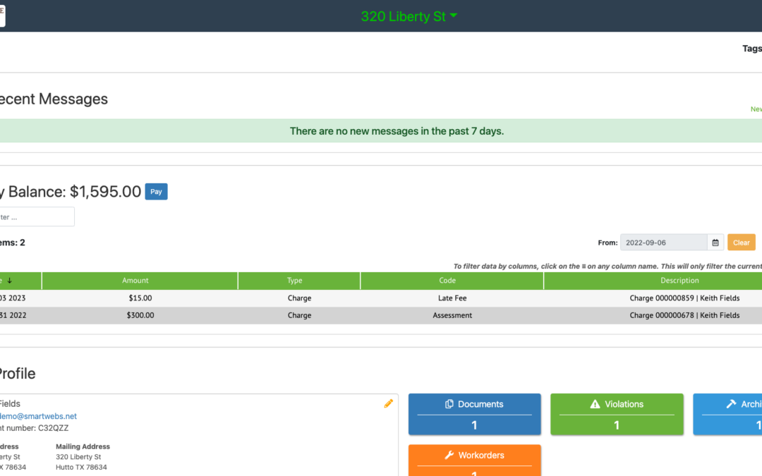Focus the filter text box under balance
This screenshot has width=762, height=476.
[x=35, y=217]
